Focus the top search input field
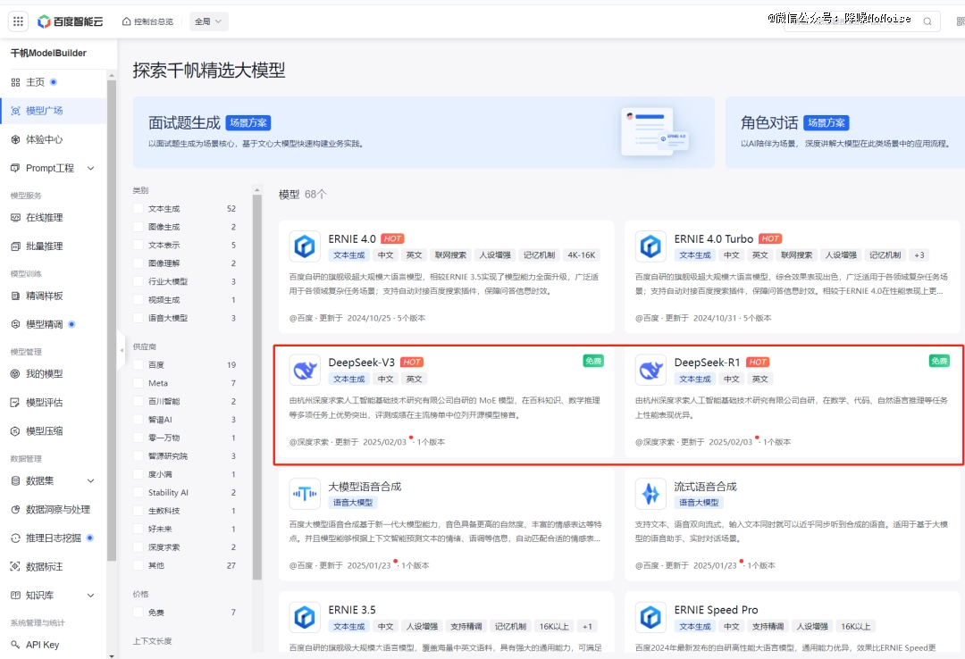The image size is (965, 659). point(861,21)
